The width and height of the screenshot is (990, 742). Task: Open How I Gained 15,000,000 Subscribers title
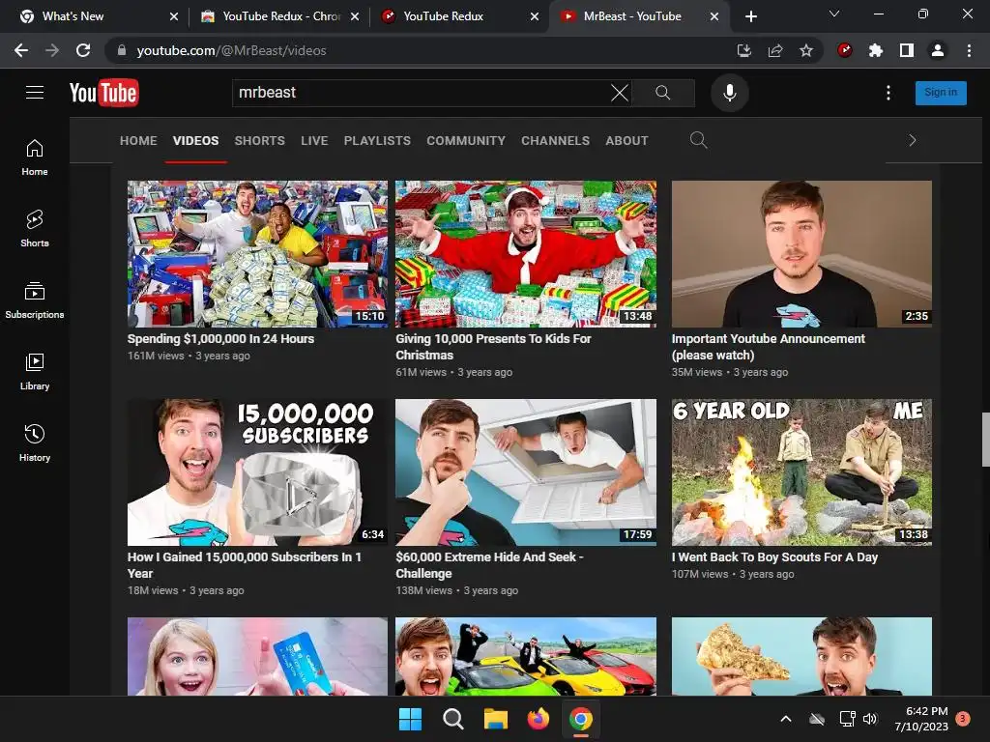(x=244, y=565)
